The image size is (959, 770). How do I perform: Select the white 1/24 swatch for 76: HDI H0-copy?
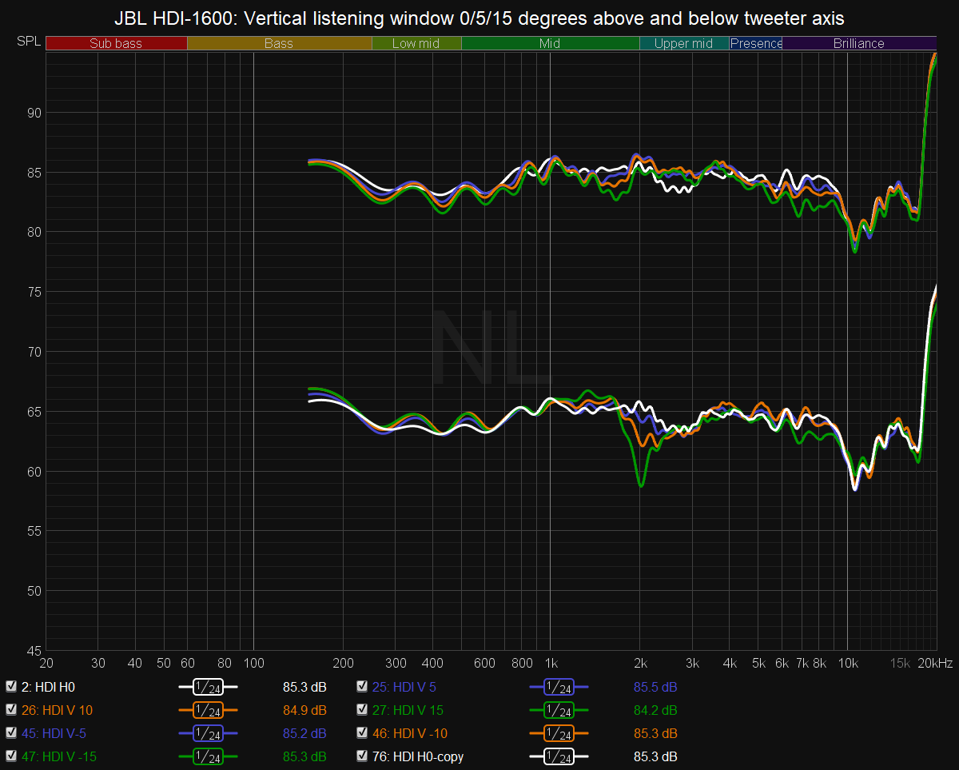coord(559,756)
